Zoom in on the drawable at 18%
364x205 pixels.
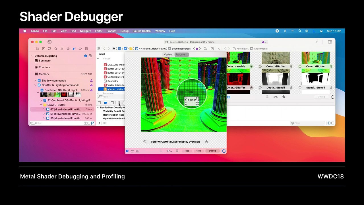click(177, 151)
